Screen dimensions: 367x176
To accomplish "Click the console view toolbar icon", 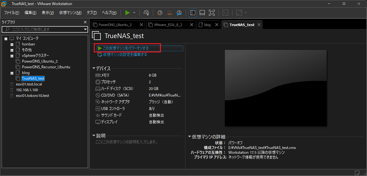I will tap(225, 13).
